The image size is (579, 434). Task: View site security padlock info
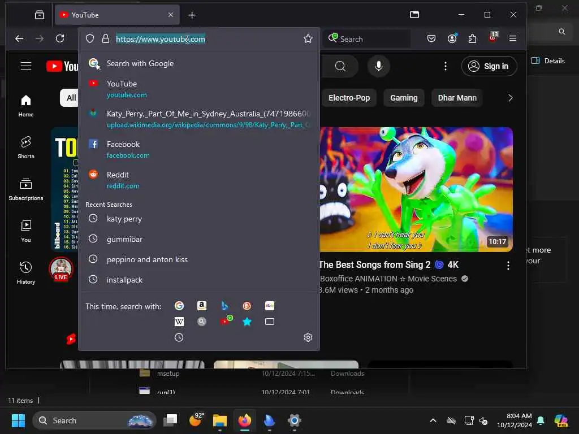tap(106, 39)
